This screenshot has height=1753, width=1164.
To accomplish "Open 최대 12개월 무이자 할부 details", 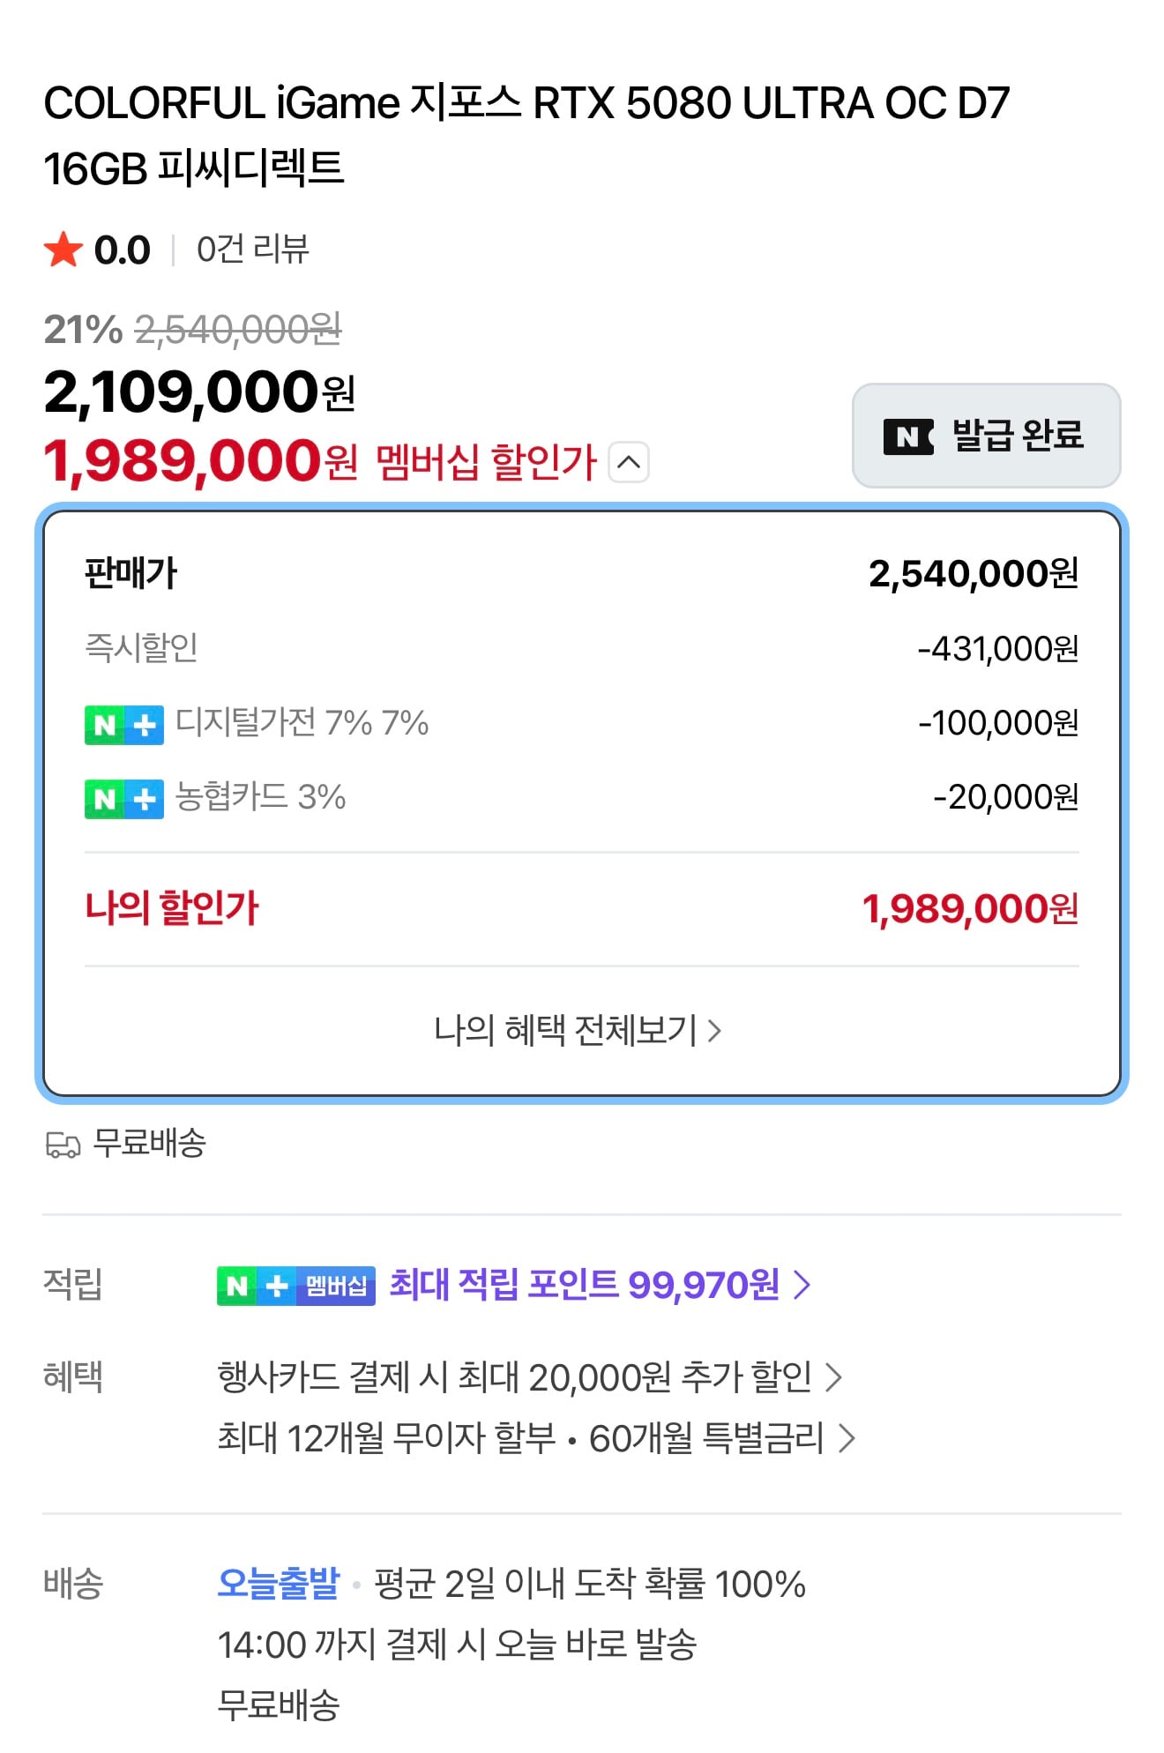I will 386,1438.
